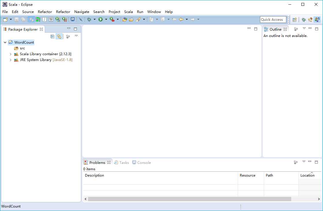Open the Run dropdown arrow
The height and width of the screenshot is (211, 323).
click(x=106, y=19)
